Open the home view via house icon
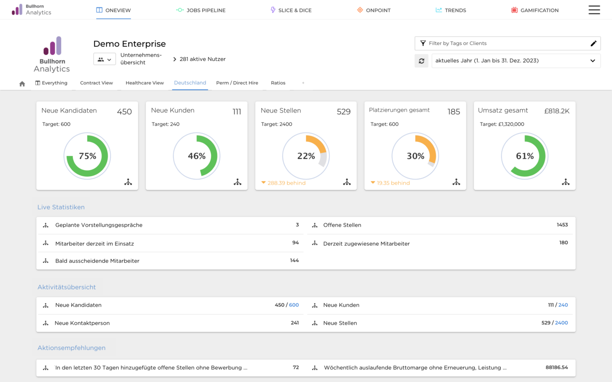The image size is (612, 382). pyautogui.click(x=22, y=83)
